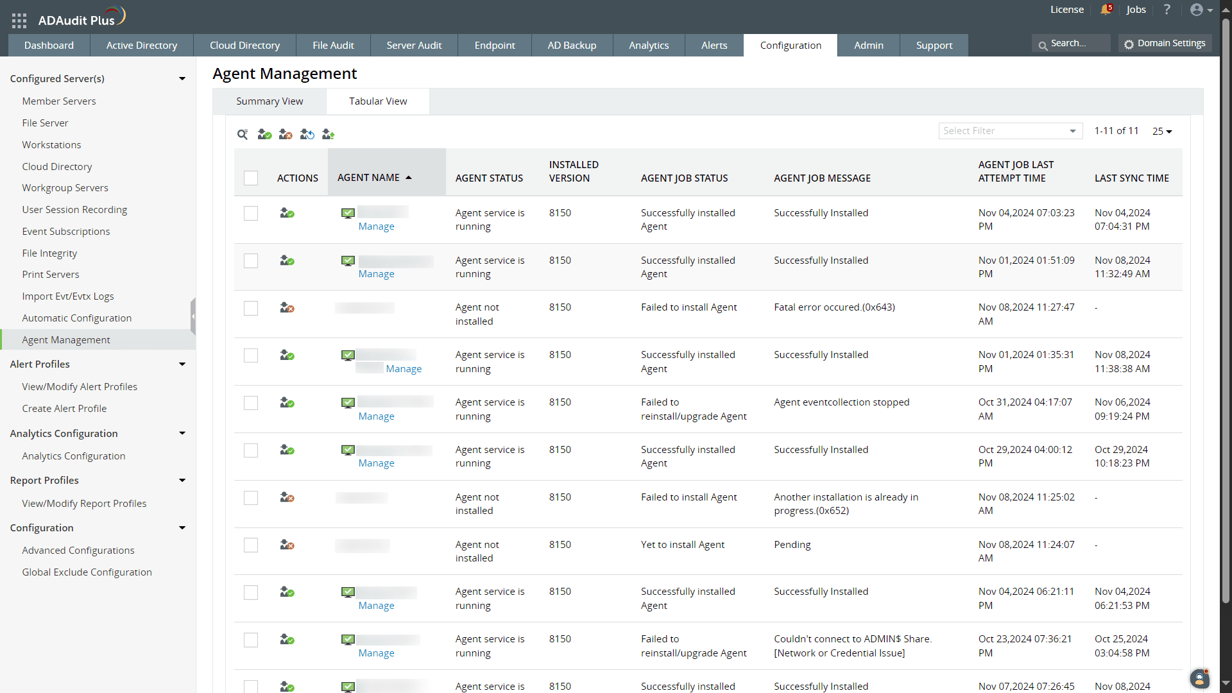This screenshot has width=1232, height=693.
Task: Check the checkbox beside the Agent not installed row
Action: (x=251, y=308)
